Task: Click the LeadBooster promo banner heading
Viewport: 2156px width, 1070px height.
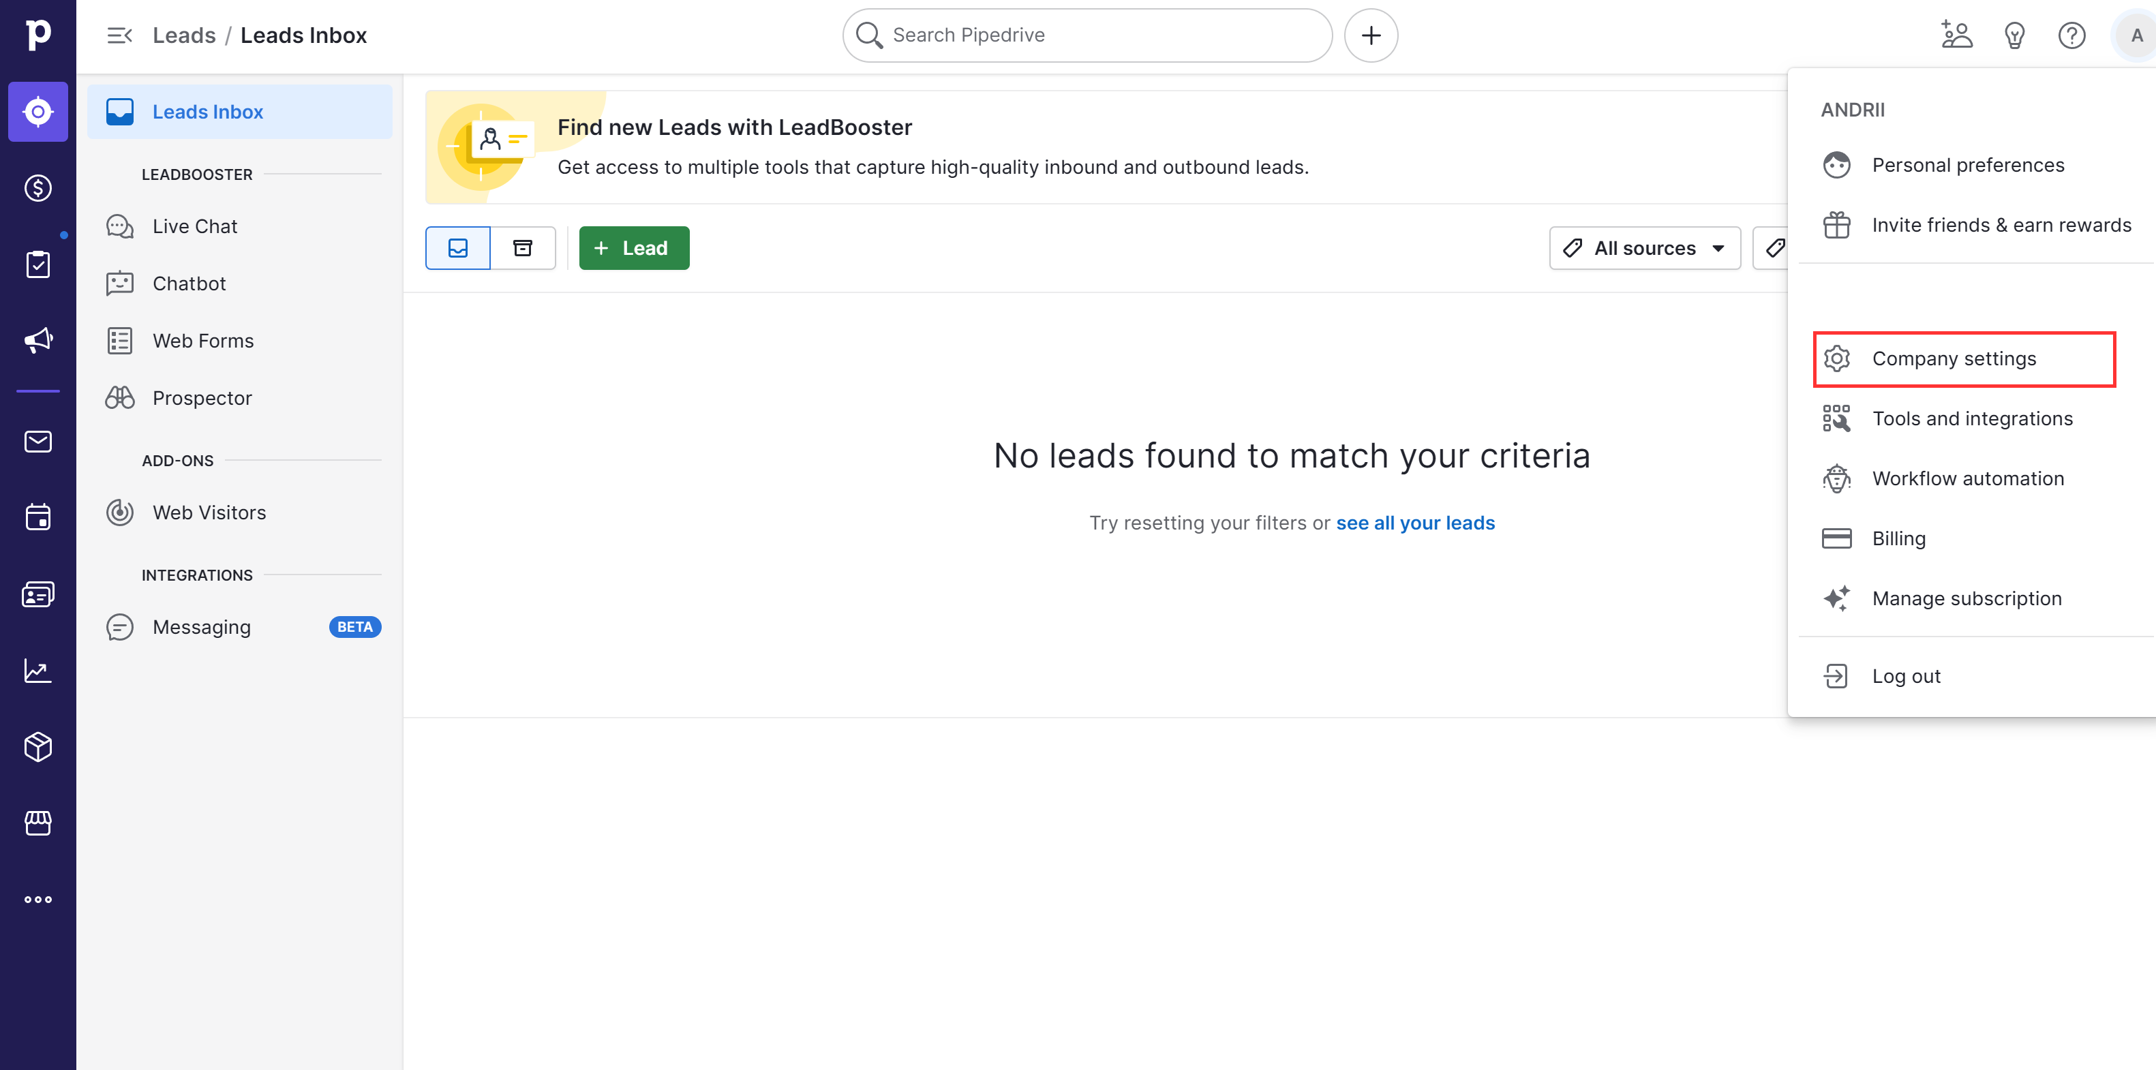Action: point(734,127)
